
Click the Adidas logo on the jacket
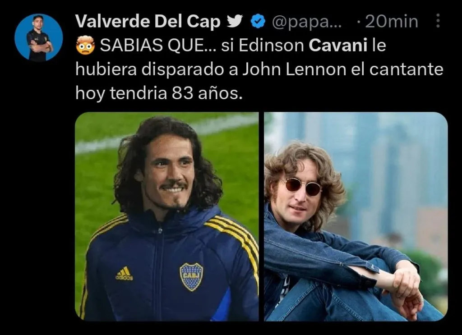pyautogui.click(x=124, y=273)
